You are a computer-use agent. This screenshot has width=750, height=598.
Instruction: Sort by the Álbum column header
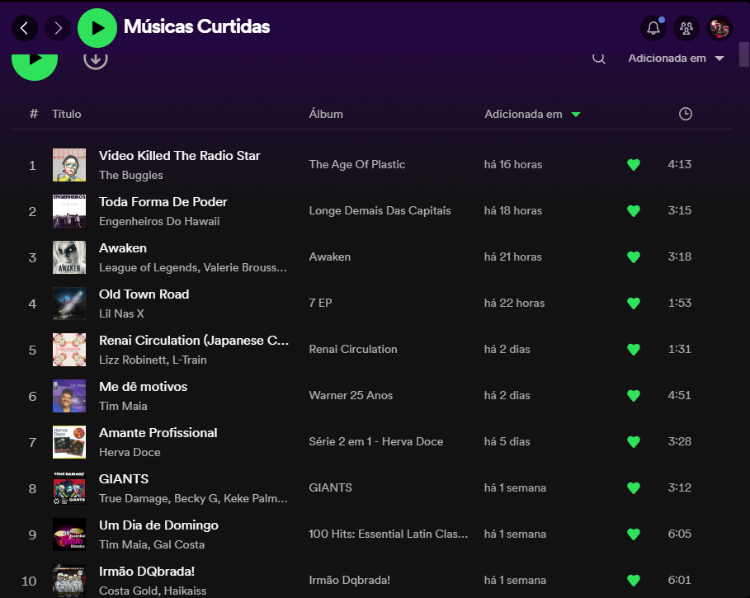tap(326, 115)
